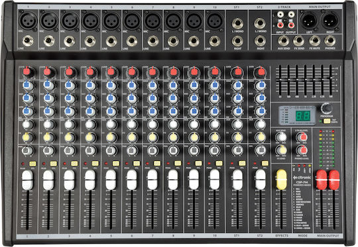Click the Main Output Right XLR connector
This screenshot has height=247, width=358.
pos(329,21)
